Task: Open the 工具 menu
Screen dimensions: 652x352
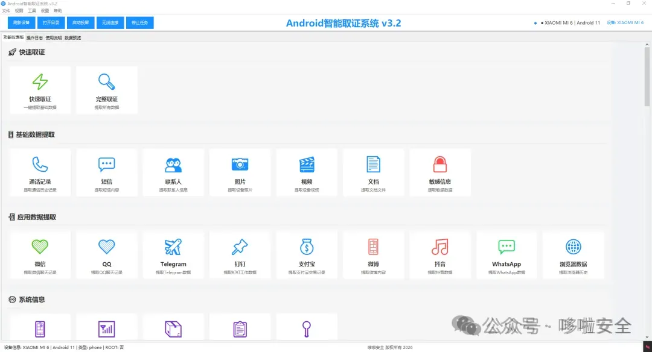Action: point(32,11)
